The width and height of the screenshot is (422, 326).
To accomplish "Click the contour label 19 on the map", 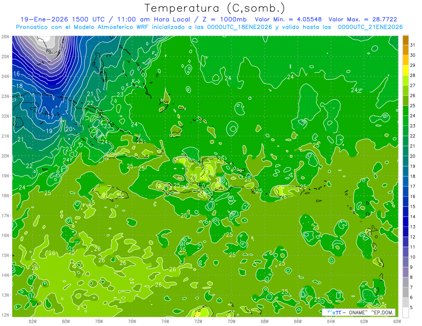I will click(49, 131).
